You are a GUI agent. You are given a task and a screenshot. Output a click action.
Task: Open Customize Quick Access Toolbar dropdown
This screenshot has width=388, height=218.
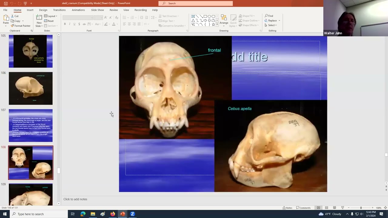click(31, 3)
